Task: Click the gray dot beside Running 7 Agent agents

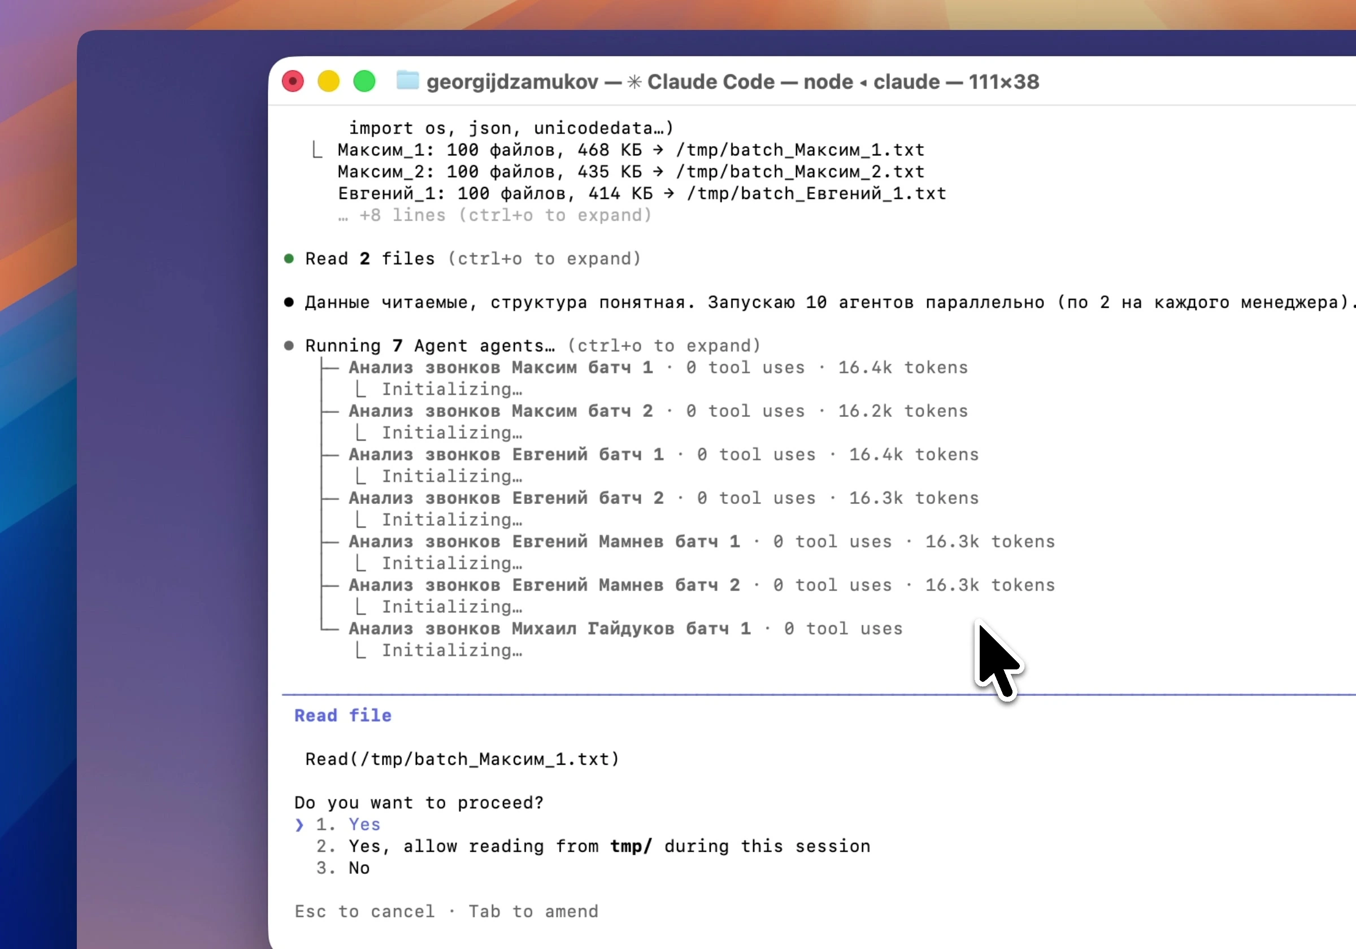Action: (289, 346)
